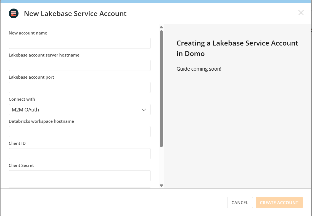The width and height of the screenshot is (312, 216).
Task: Click the New account name field
Action: click(80, 43)
